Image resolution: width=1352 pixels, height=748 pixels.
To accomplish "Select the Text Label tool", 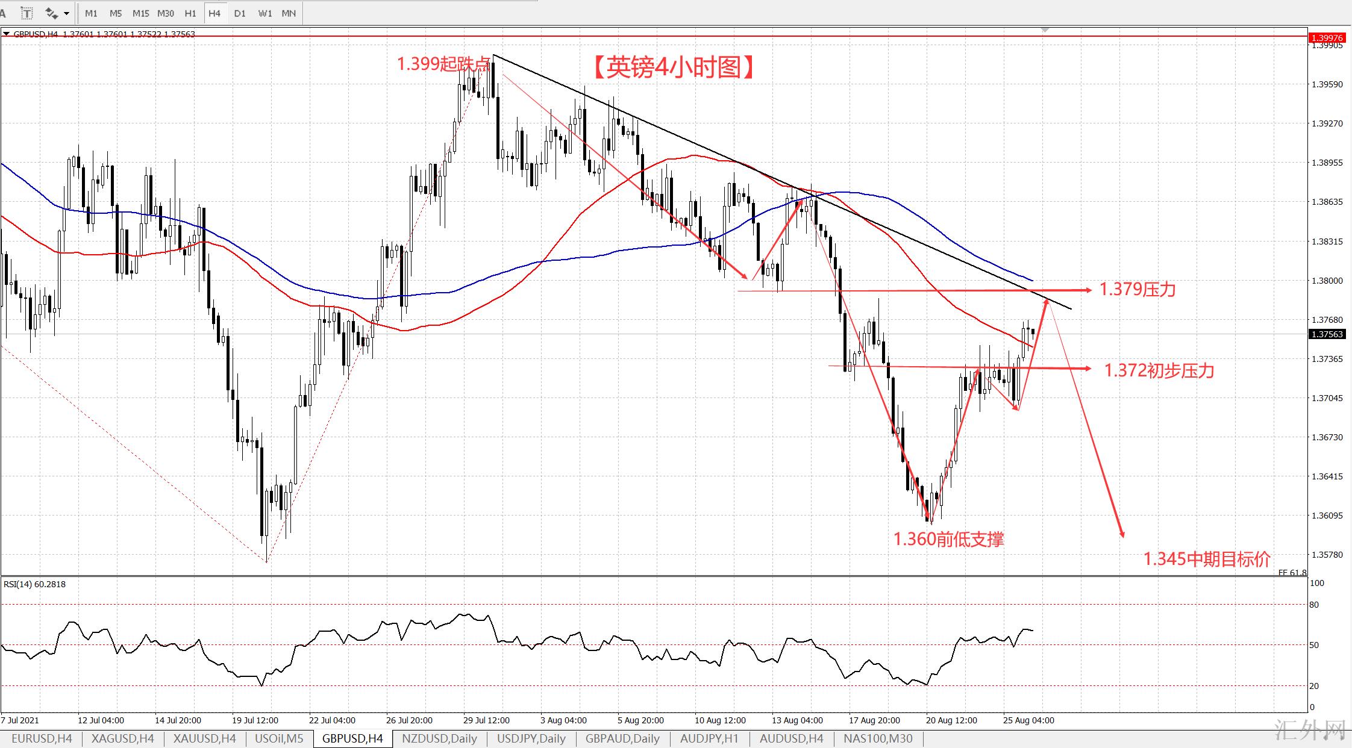I will pos(27,13).
